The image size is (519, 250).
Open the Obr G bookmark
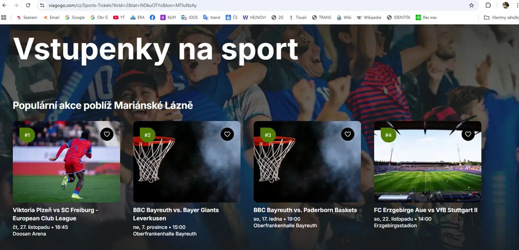point(99,17)
